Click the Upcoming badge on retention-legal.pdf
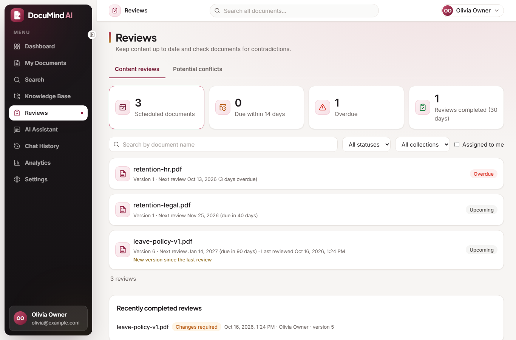This screenshot has height=340, width=516. pyautogui.click(x=482, y=210)
